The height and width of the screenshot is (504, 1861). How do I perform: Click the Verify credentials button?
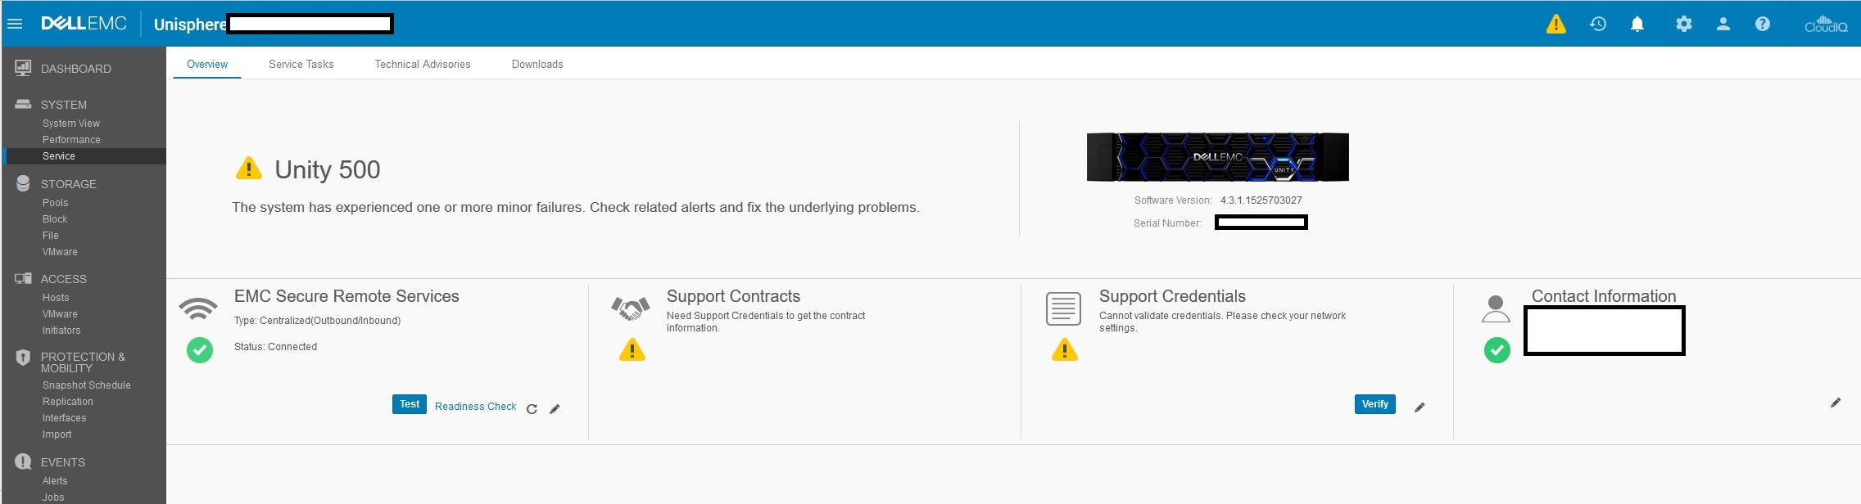coord(1374,404)
